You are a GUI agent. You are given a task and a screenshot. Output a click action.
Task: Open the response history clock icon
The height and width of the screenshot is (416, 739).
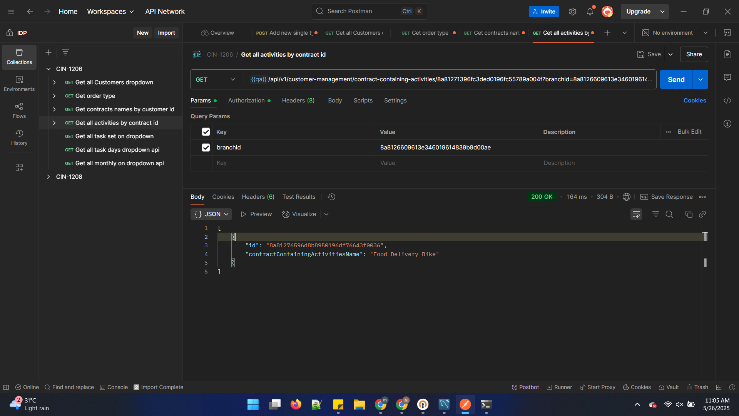331,197
